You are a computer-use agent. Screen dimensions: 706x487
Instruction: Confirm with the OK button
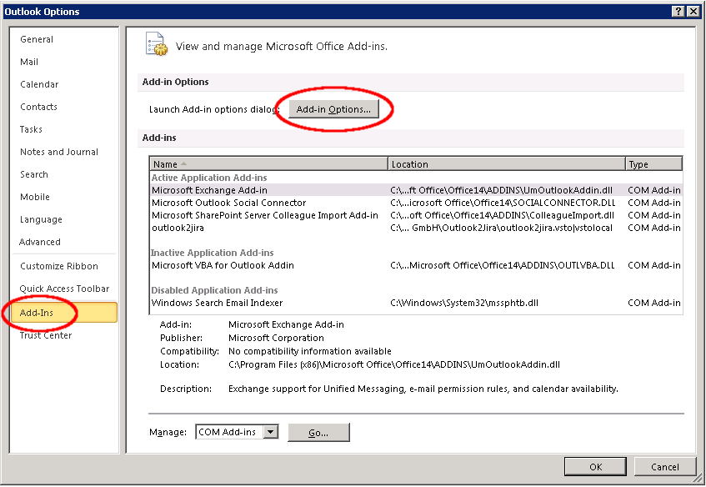(595, 467)
